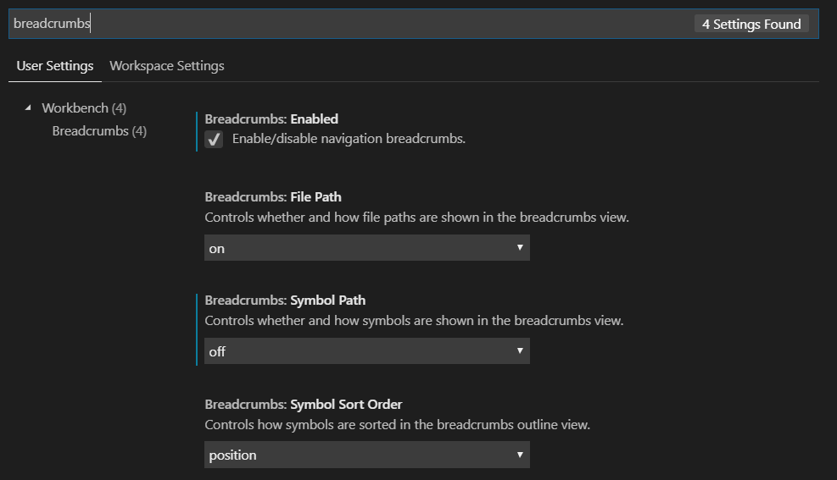Click the Symbol Path setting description text

[414, 321]
